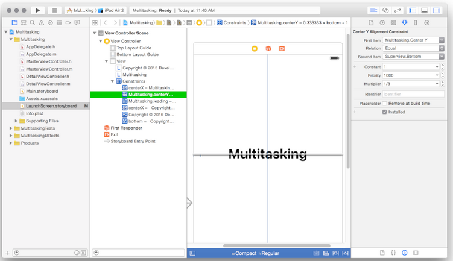Hide the Navigator panel
The image size is (453, 261).
[413, 10]
